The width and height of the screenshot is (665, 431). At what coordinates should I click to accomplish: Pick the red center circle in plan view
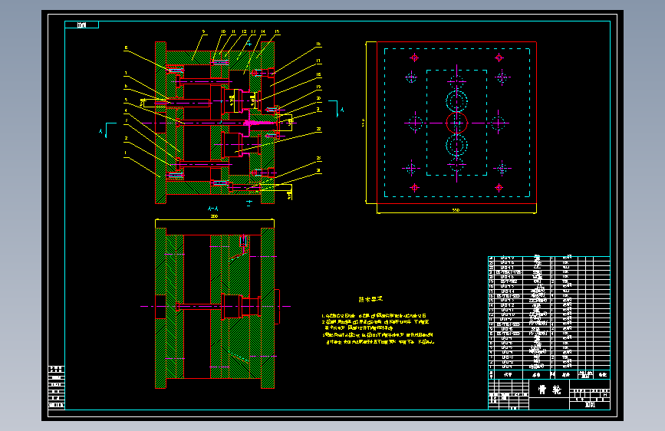[457, 123]
